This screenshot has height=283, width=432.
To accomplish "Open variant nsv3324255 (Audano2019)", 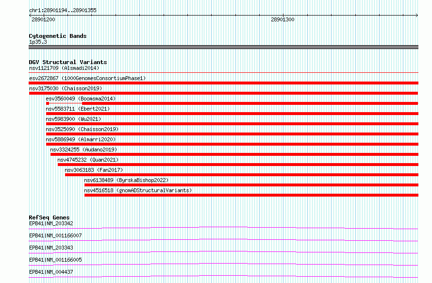I will (x=83, y=150).
